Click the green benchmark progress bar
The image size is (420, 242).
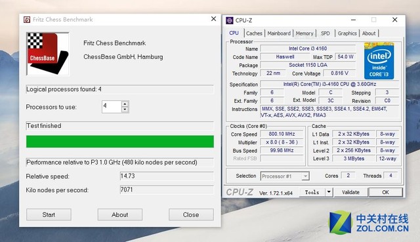[120, 142]
